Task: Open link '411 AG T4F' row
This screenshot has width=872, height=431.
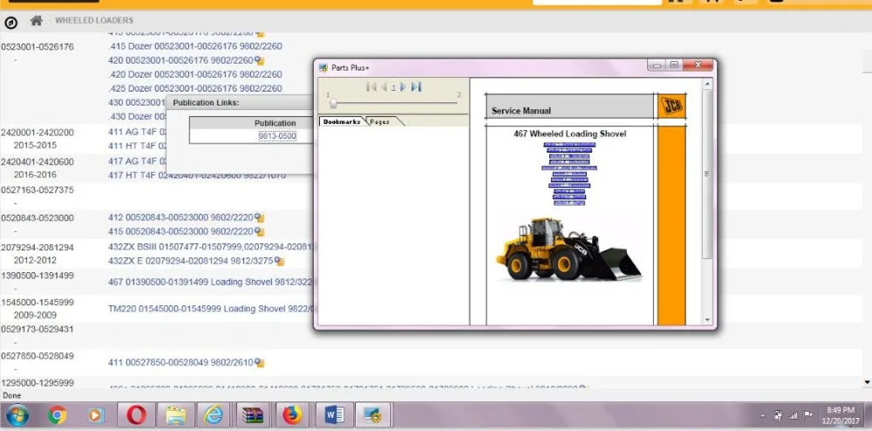Action: pyautogui.click(x=138, y=132)
